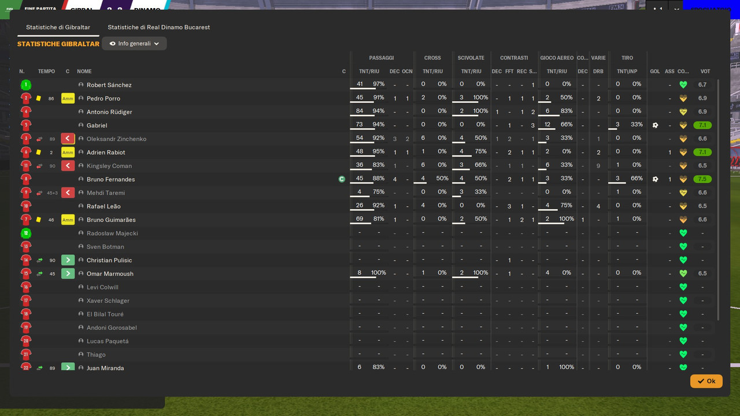Sort by TIRO column header
This screenshot has height=416, width=740.
[627, 58]
